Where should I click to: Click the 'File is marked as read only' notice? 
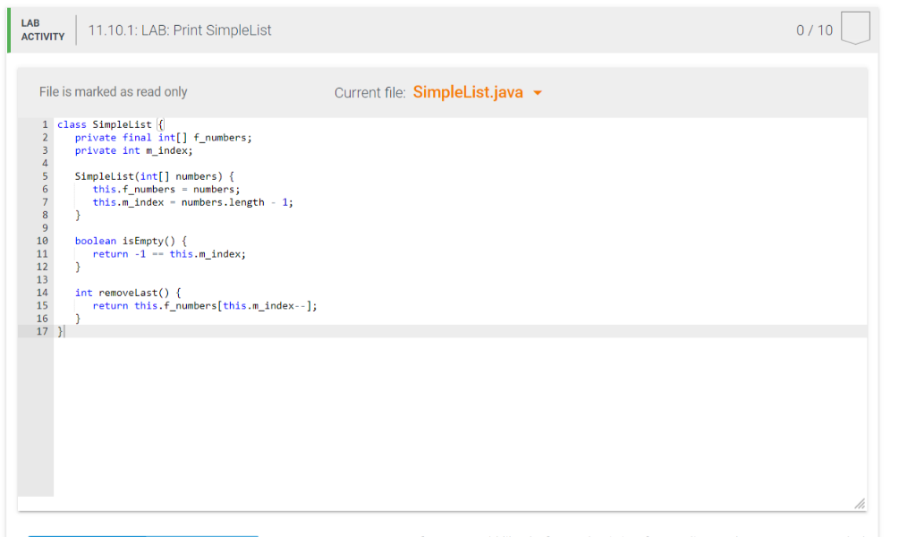(114, 92)
